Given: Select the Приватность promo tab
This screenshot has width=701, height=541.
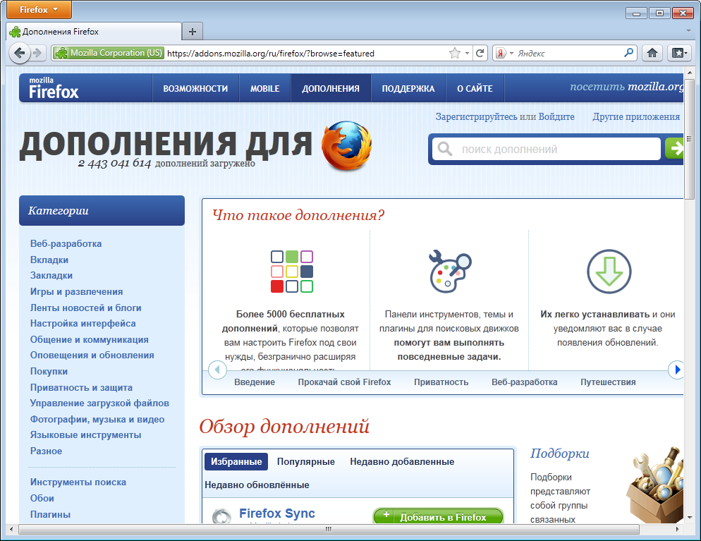Looking at the screenshot, I should (x=441, y=382).
